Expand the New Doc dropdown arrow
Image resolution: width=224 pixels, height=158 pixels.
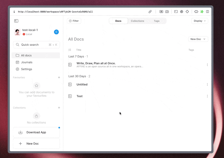click(x=204, y=39)
